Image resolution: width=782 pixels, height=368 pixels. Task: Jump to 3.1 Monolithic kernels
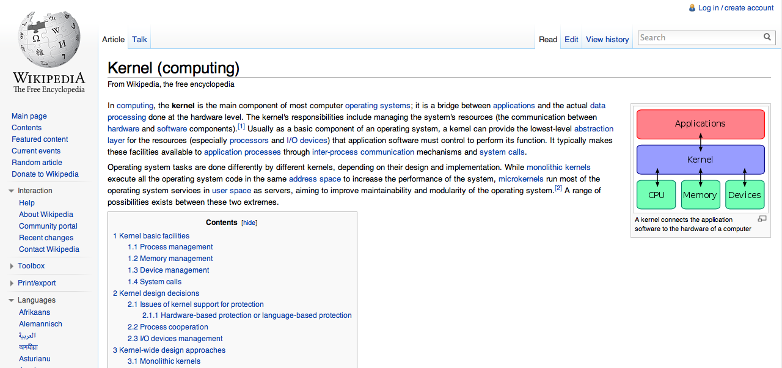pyautogui.click(x=164, y=361)
